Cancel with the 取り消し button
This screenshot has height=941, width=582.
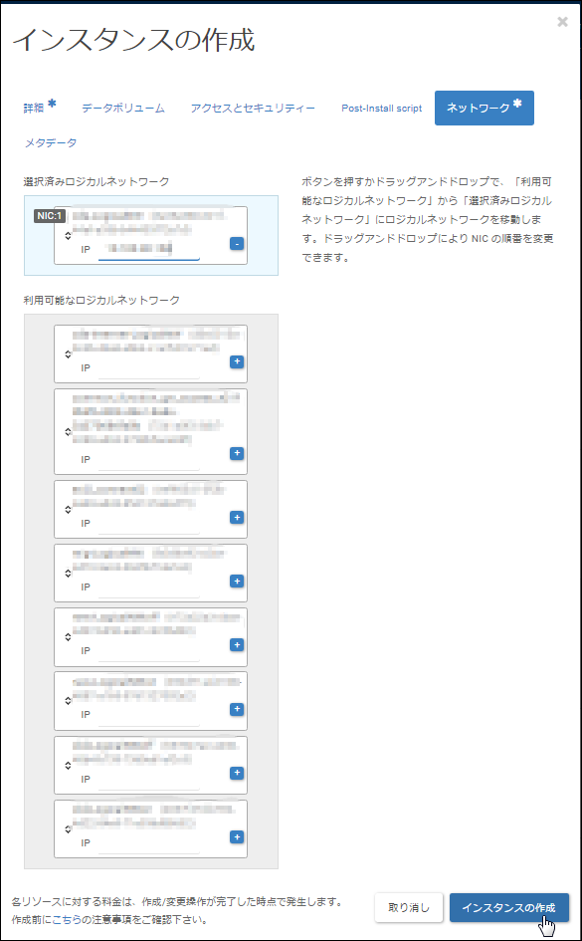(x=409, y=907)
